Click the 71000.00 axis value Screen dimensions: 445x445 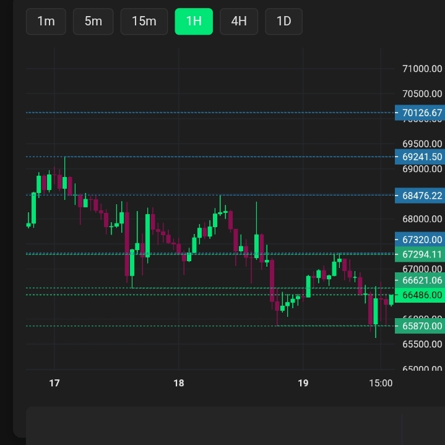point(422,69)
